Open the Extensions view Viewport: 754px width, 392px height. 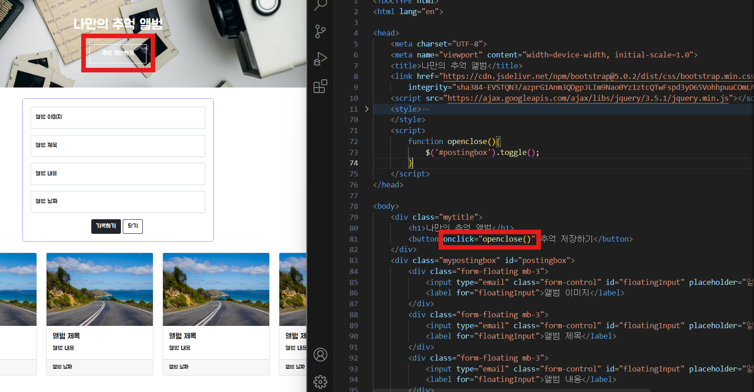tap(320, 86)
